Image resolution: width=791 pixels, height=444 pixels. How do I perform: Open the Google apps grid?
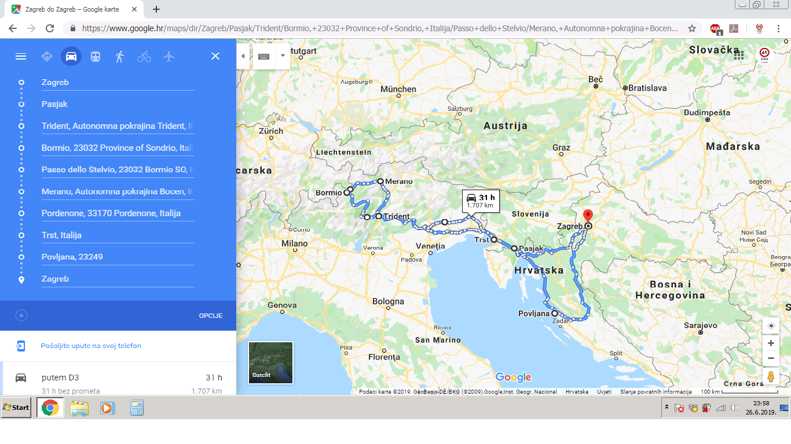click(739, 55)
